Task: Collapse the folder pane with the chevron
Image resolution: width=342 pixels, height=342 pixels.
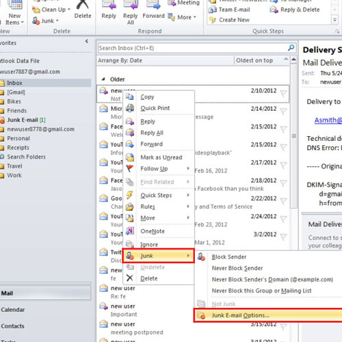Action: pyautogui.click(x=87, y=41)
